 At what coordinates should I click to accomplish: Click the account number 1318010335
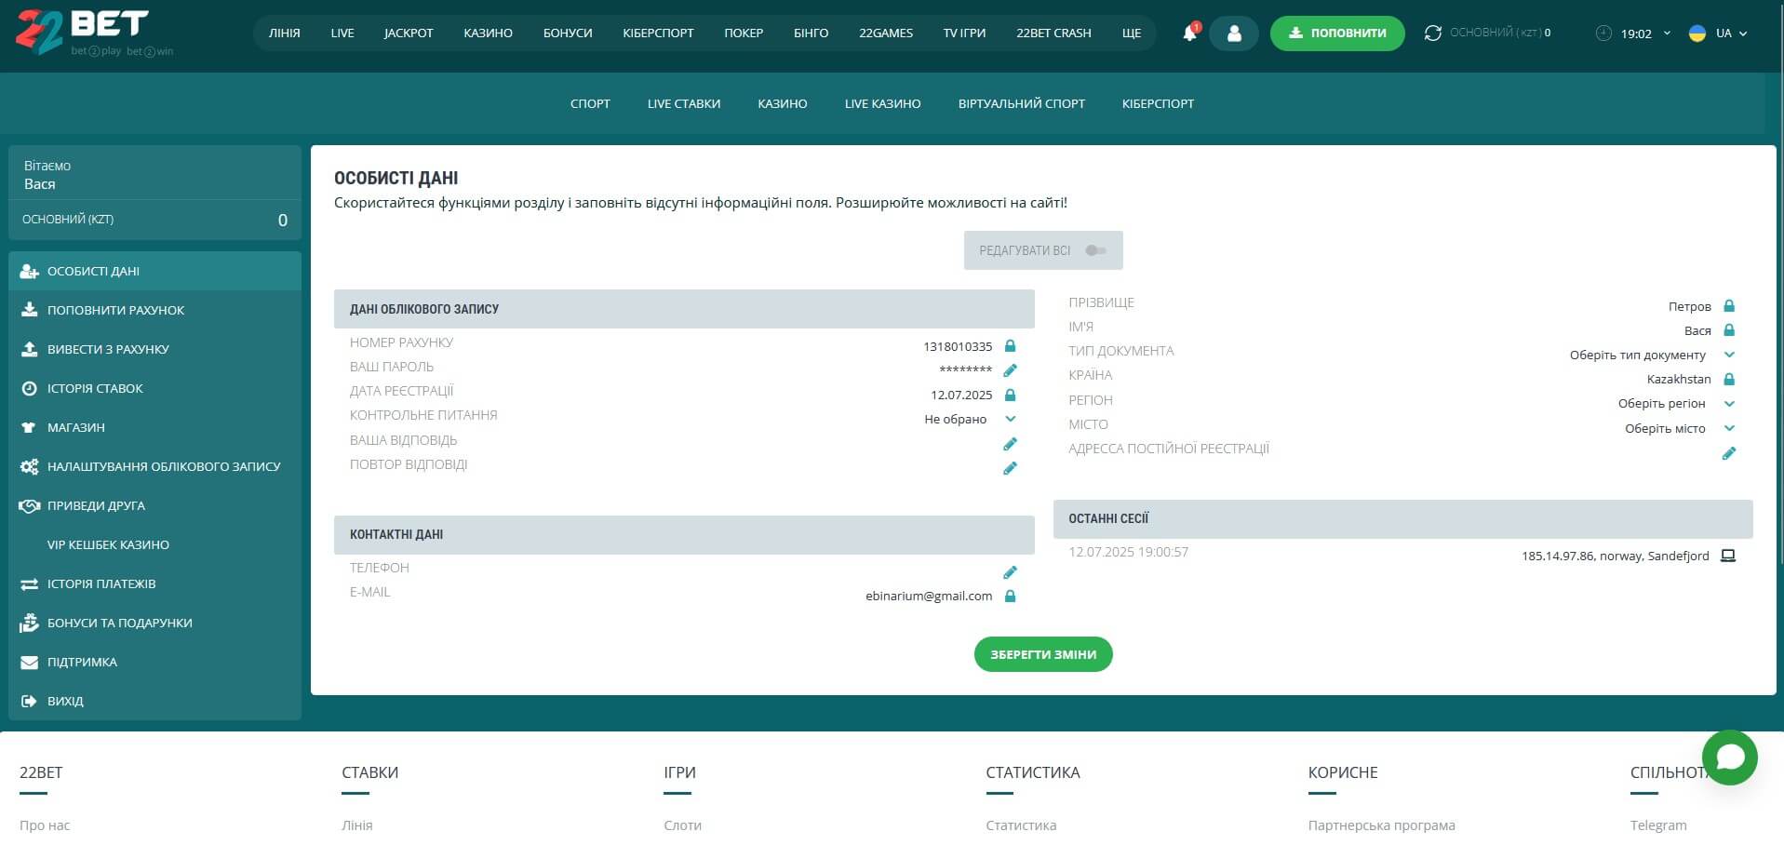pyautogui.click(x=958, y=346)
